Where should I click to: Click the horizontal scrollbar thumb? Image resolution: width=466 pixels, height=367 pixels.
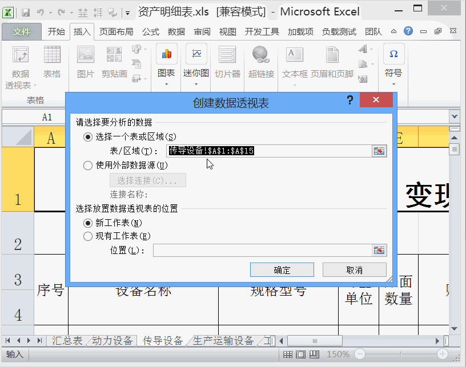coord(315,341)
